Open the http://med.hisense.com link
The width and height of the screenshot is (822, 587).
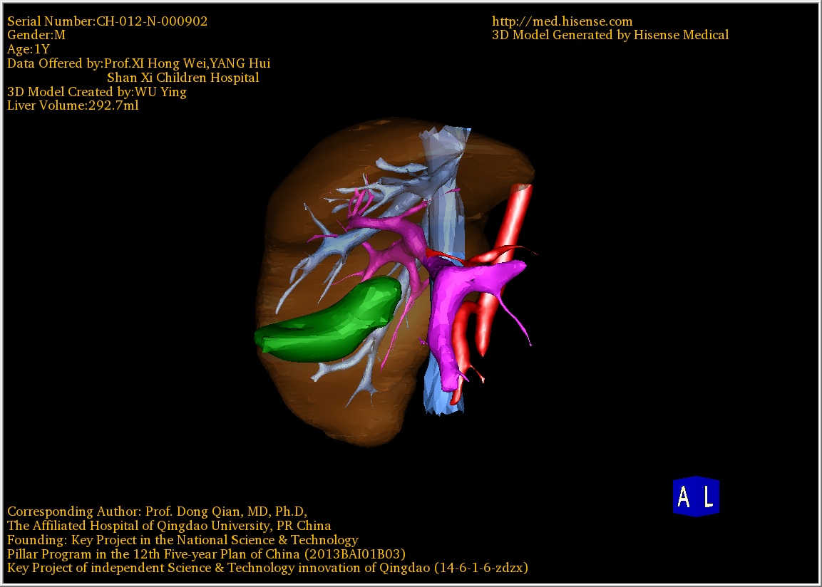pyautogui.click(x=562, y=21)
